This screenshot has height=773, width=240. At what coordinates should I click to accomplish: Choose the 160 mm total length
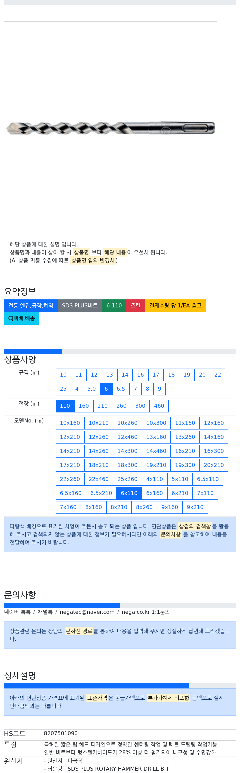point(84,406)
